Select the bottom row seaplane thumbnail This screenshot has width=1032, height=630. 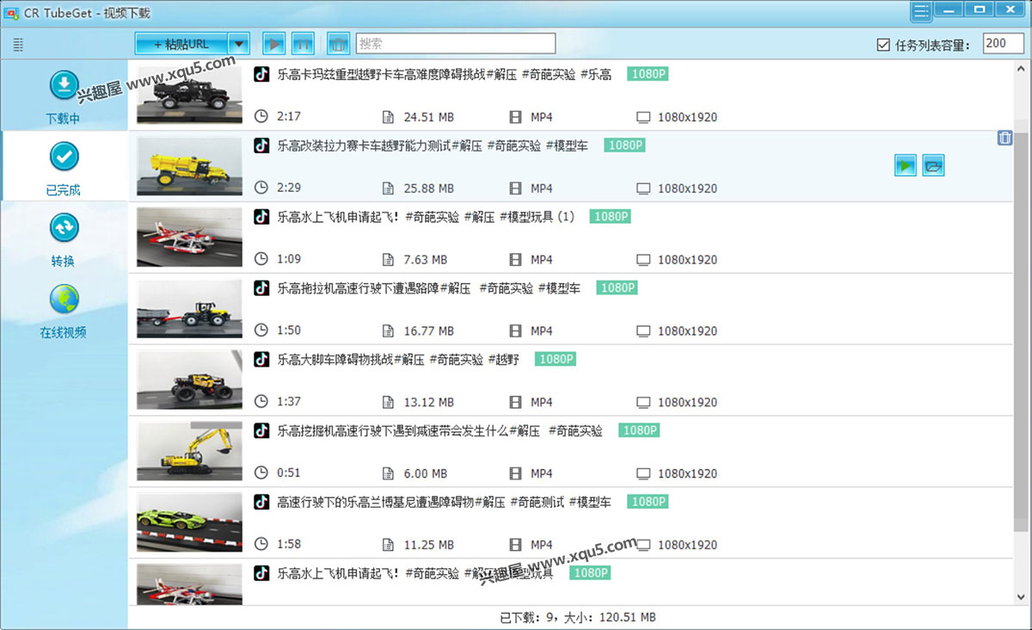[x=189, y=584]
